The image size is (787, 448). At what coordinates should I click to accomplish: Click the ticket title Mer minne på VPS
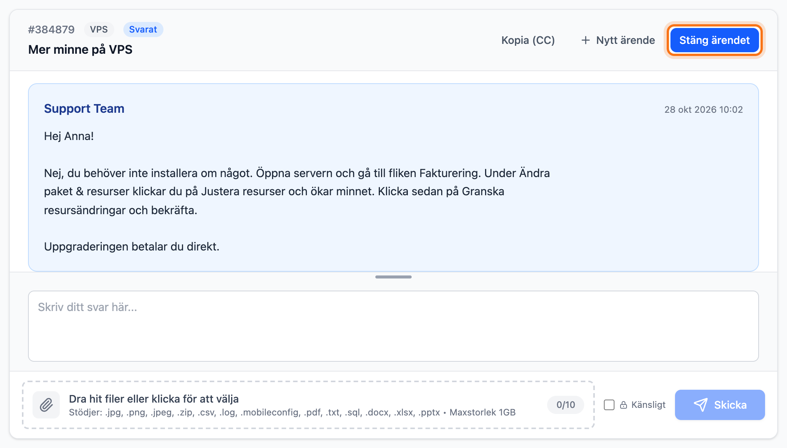pyautogui.click(x=80, y=50)
